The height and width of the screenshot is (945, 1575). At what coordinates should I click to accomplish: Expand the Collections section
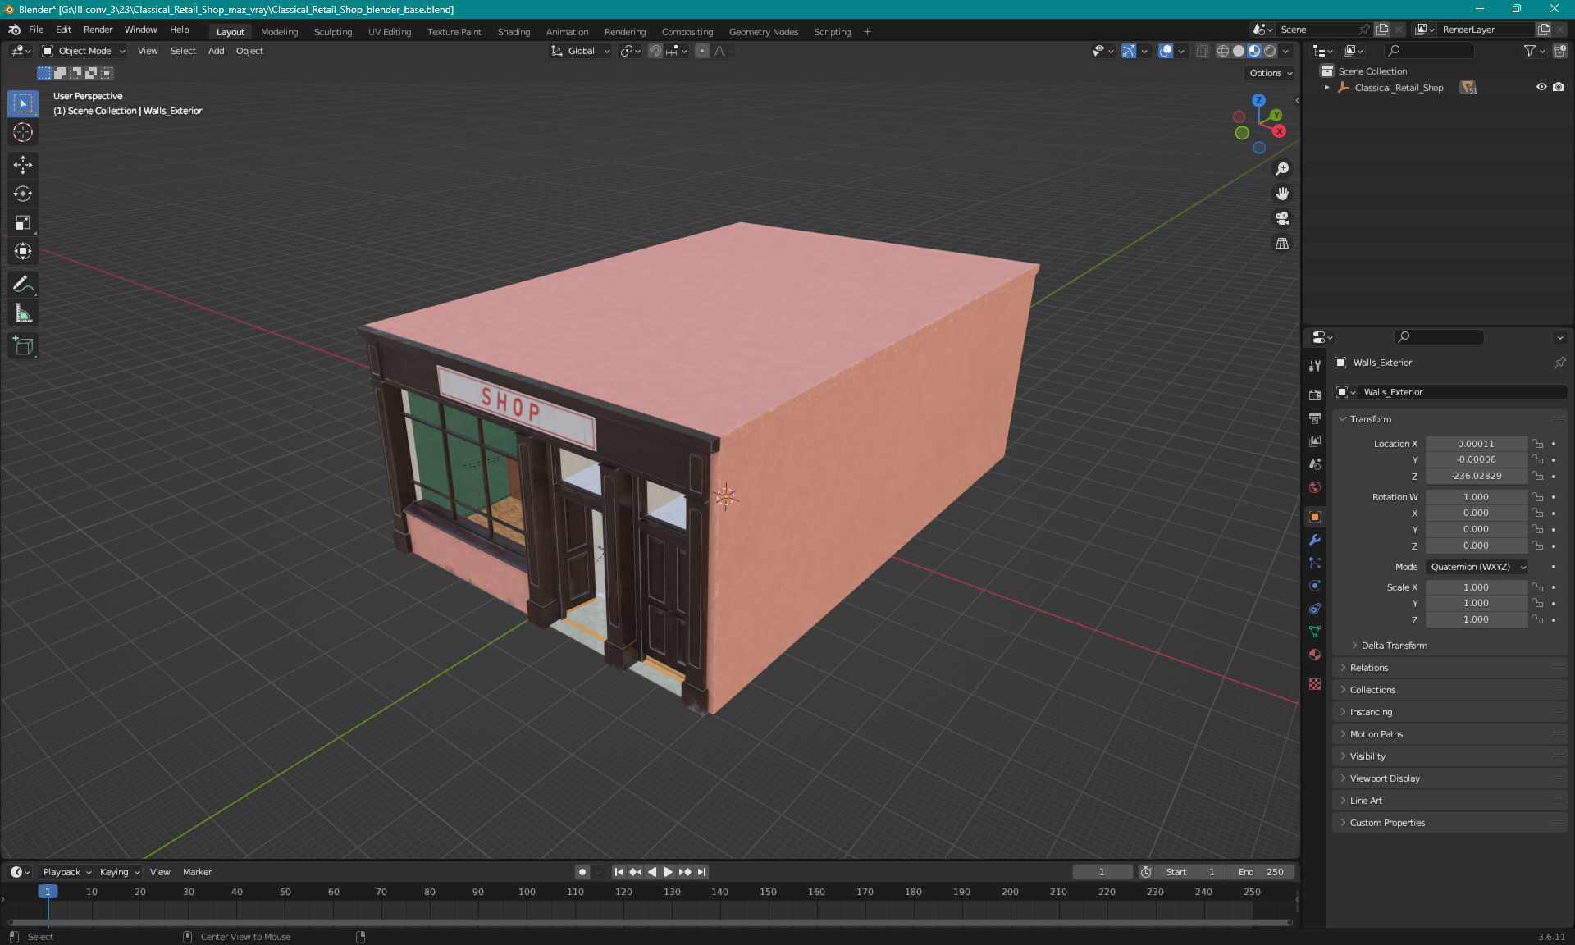[x=1372, y=688]
